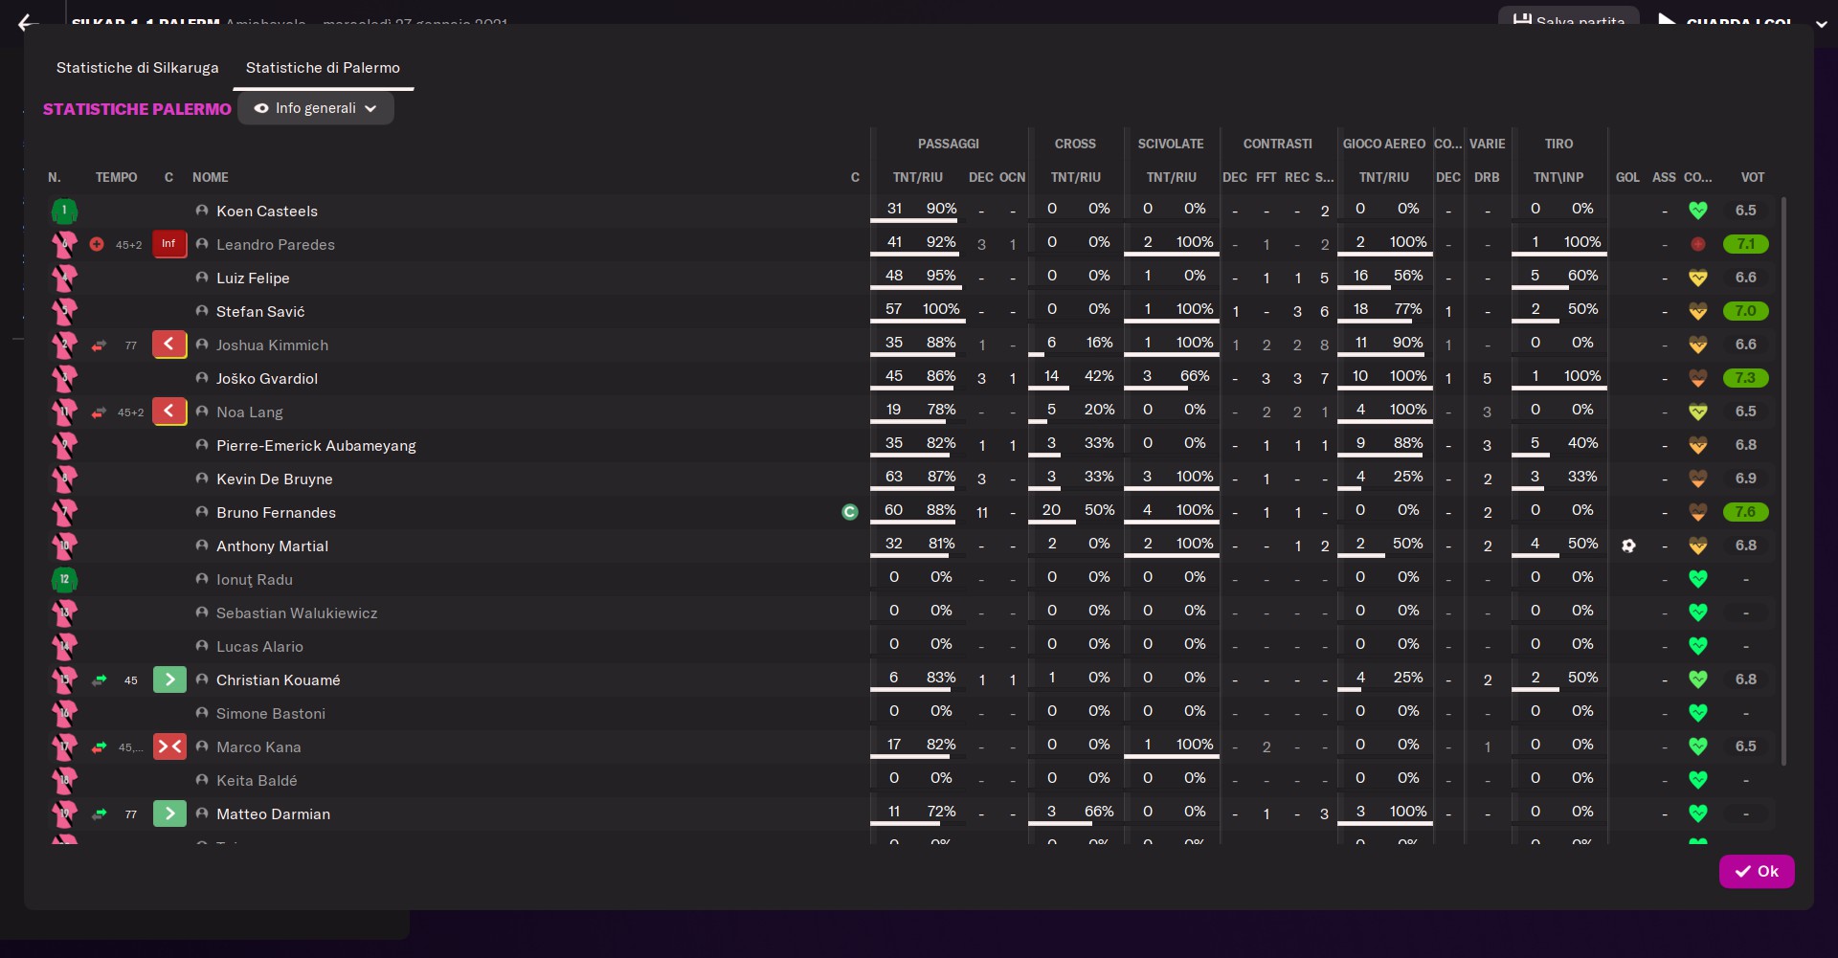Click the 7.1 rating for Leandro Paredes
Image resolution: width=1838 pixels, height=958 pixels.
click(1746, 244)
